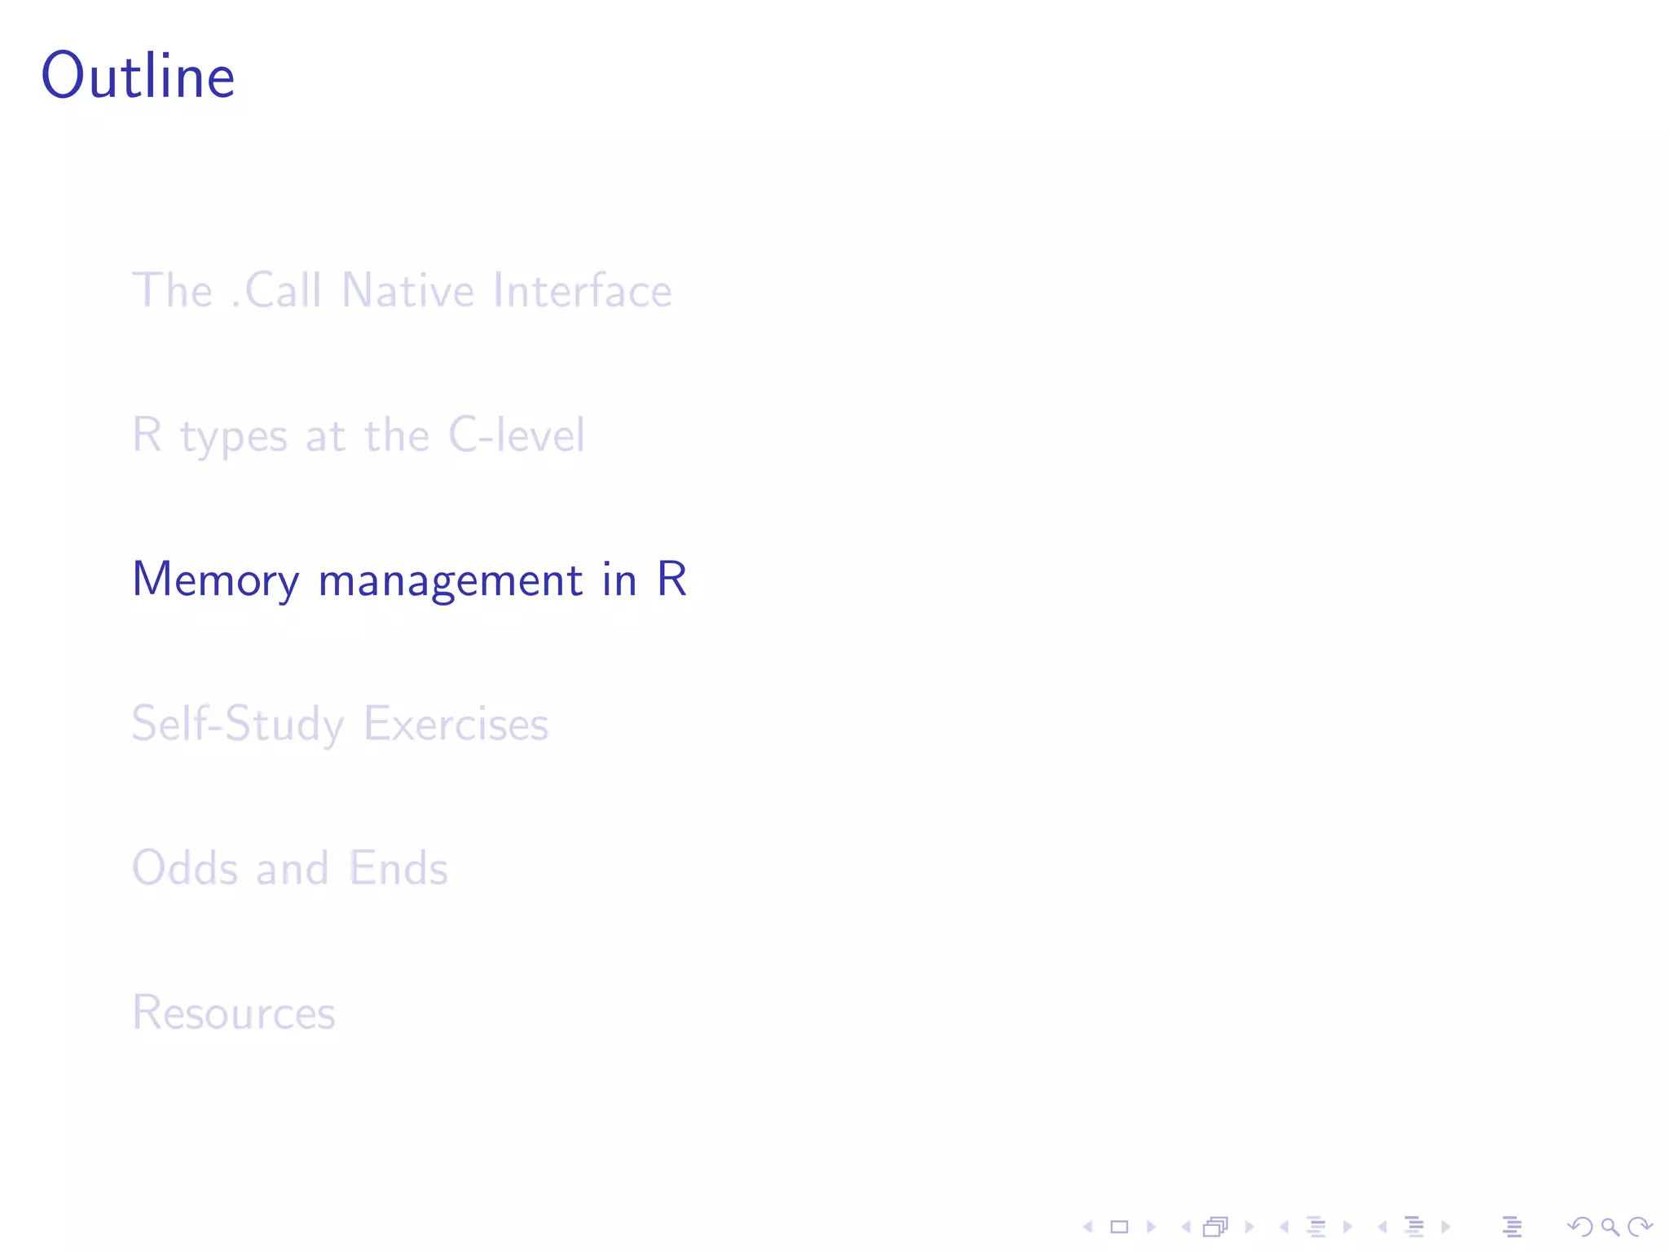
Task: Open 'Self-Study Exercises' section
Action: (341, 724)
